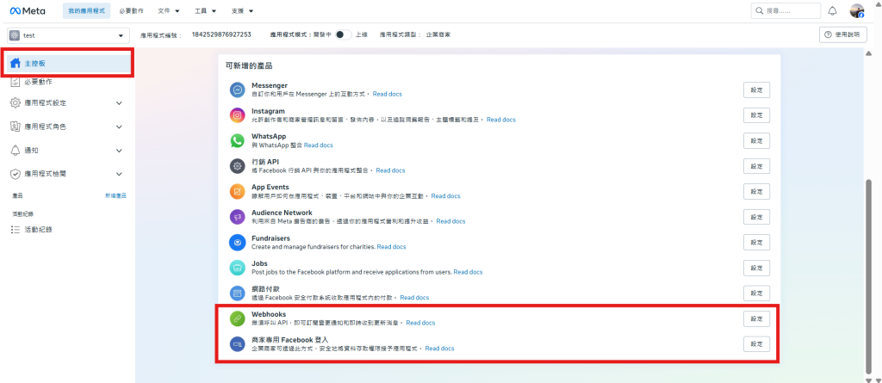The image size is (882, 383).
Task: Select 必要動作 in top navigation
Action: click(x=131, y=10)
